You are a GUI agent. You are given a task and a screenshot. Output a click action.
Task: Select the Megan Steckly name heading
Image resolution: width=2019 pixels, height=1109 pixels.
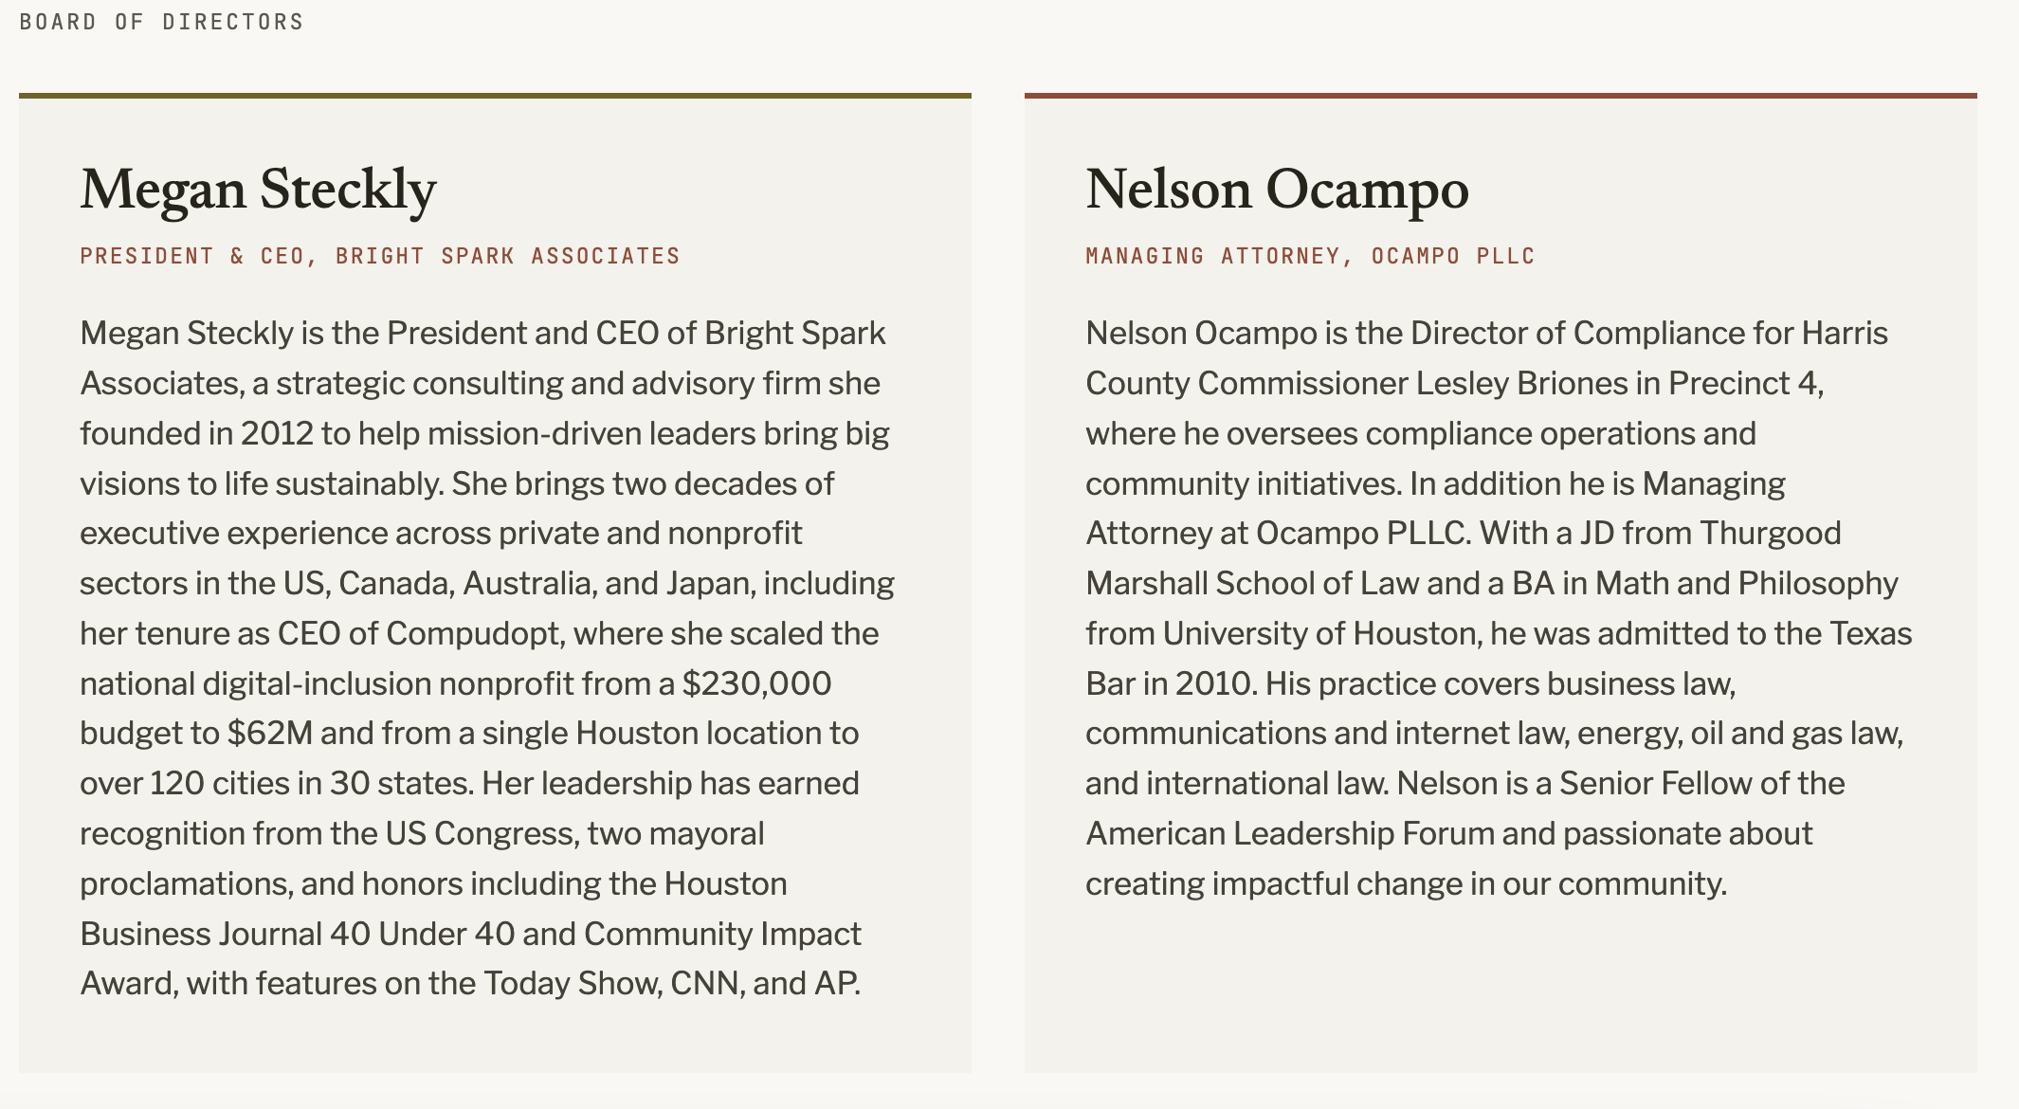pos(258,190)
